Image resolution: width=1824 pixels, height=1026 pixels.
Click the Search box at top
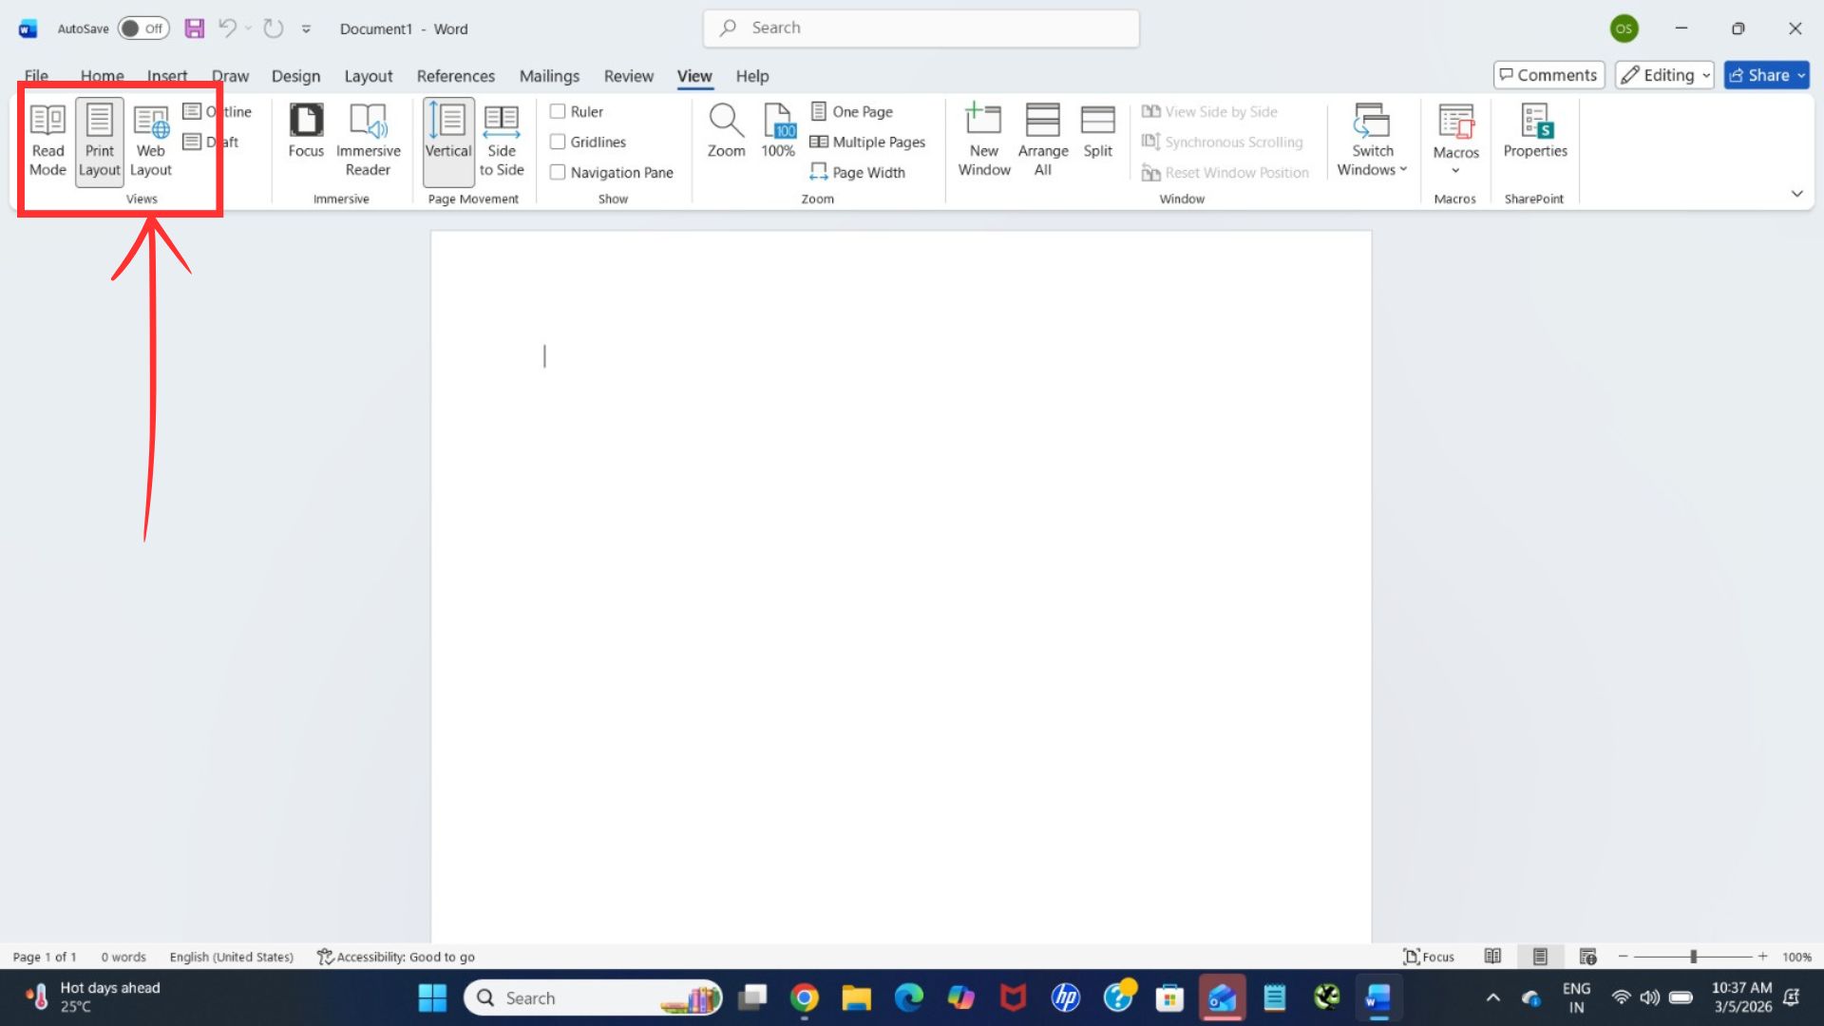pos(920,28)
